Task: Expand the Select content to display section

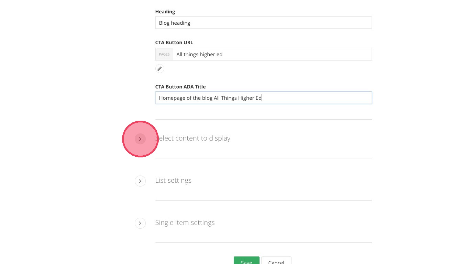Action: click(x=140, y=139)
